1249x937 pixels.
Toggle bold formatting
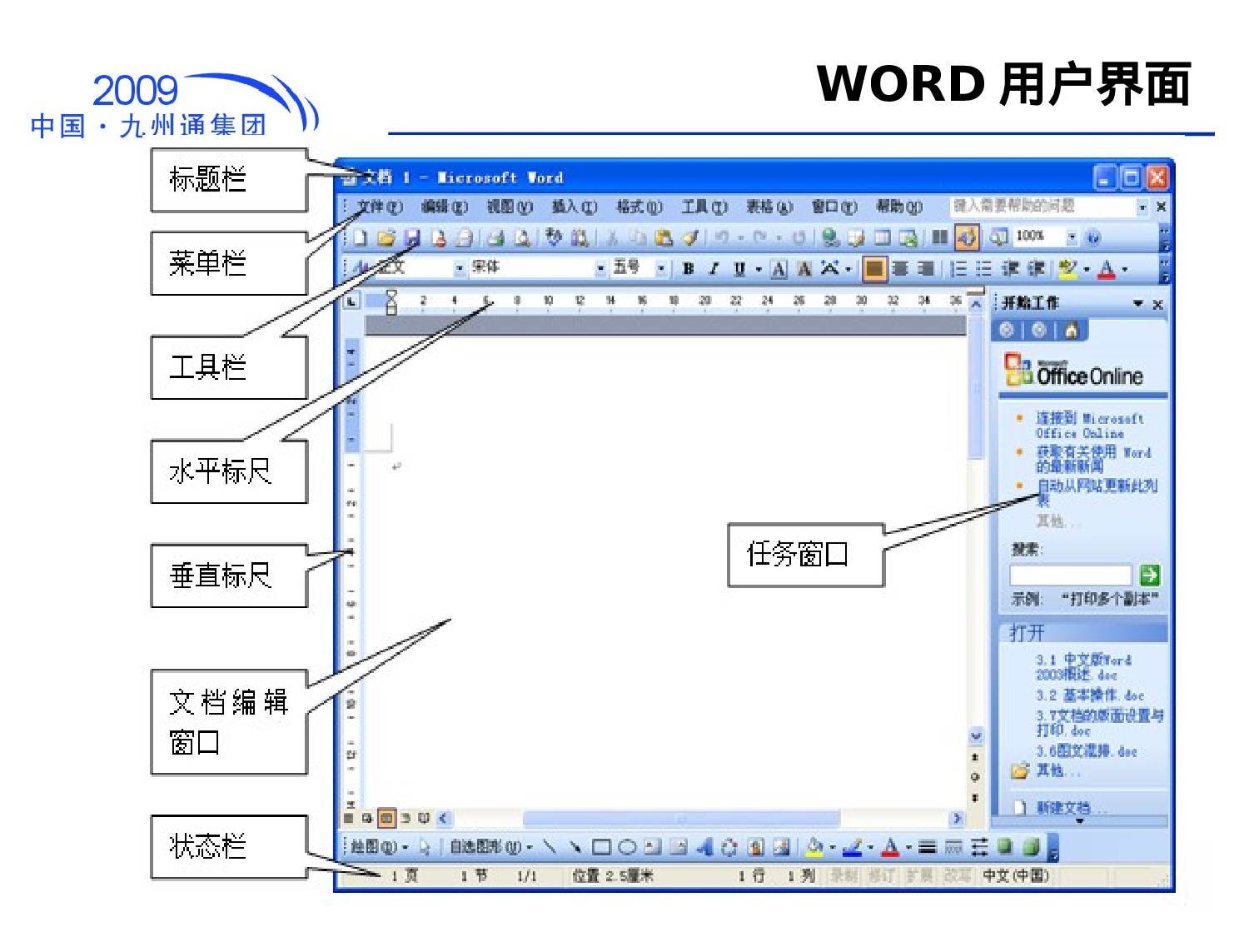(x=688, y=268)
